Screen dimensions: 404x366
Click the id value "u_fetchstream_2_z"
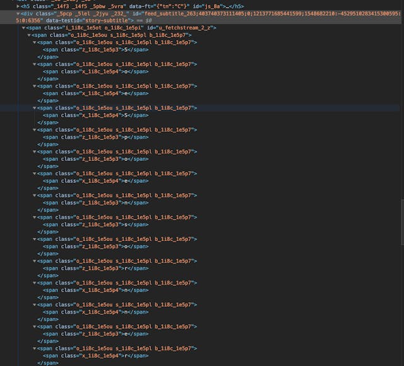point(184,28)
